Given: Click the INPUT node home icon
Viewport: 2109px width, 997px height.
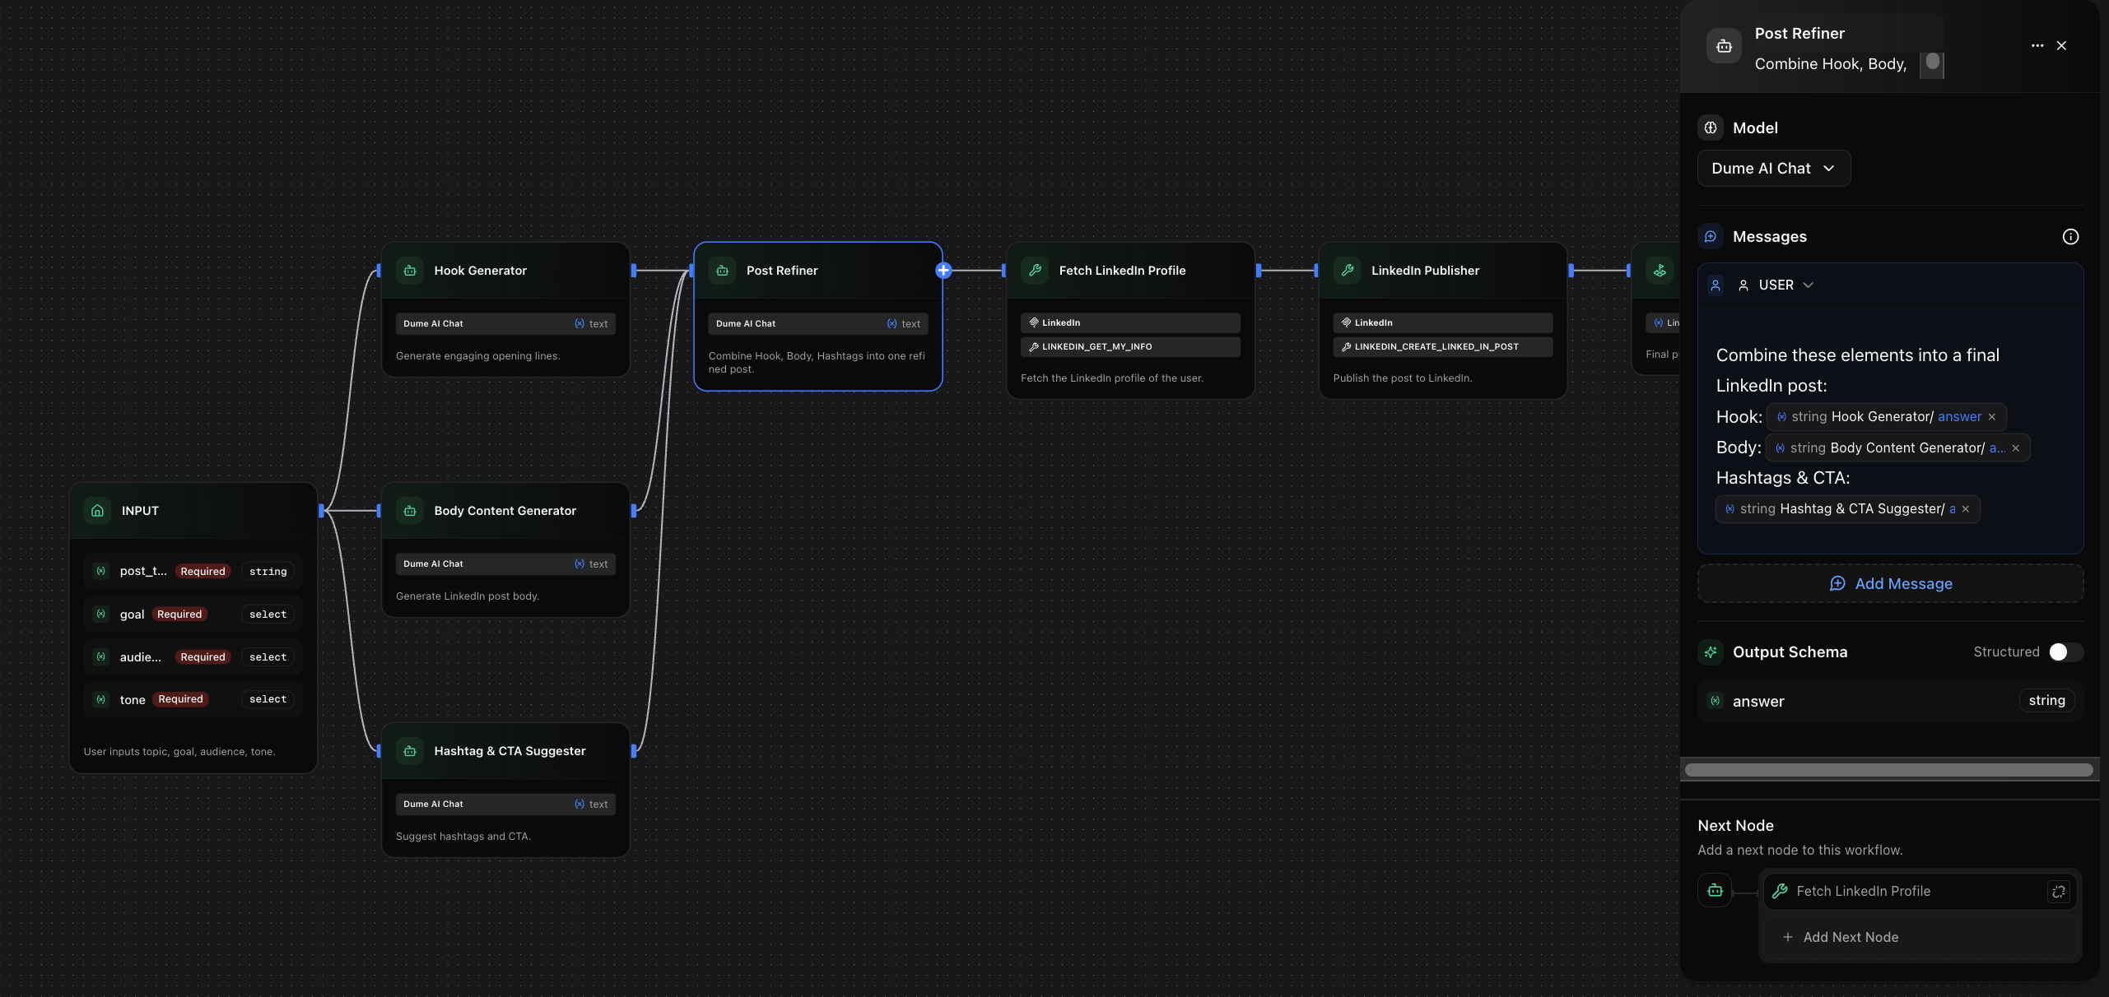Looking at the screenshot, I should coord(97,511).
